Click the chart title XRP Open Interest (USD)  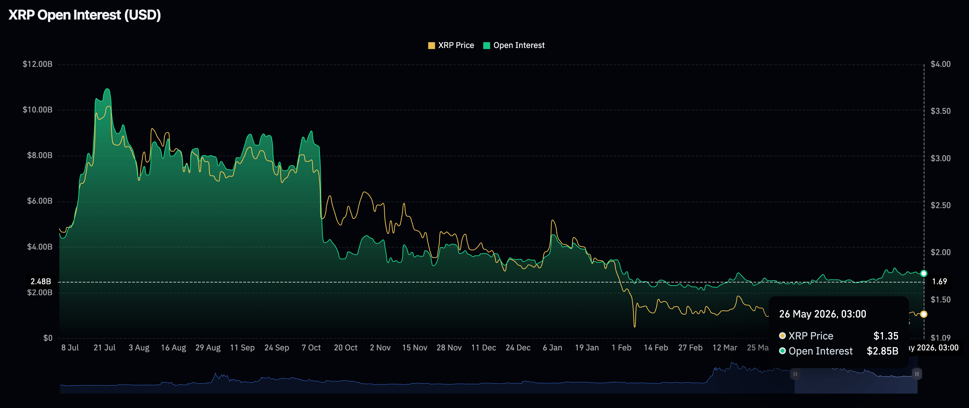coord(85,15)
